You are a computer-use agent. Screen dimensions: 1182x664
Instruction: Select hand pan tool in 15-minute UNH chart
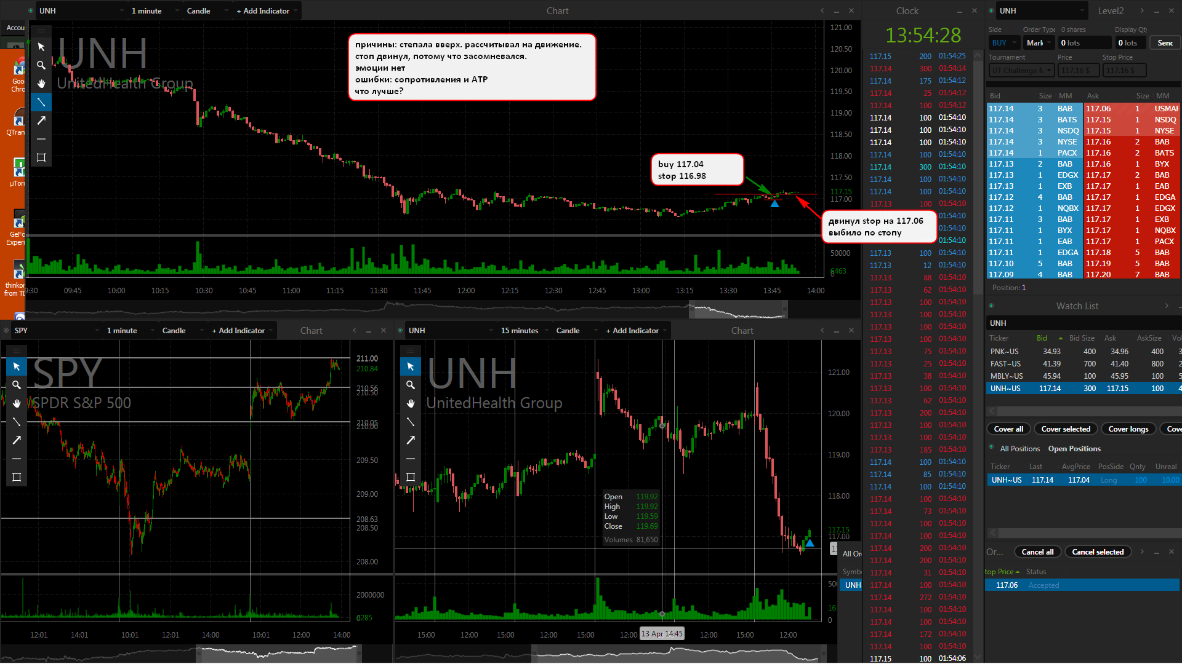(411, 403)
